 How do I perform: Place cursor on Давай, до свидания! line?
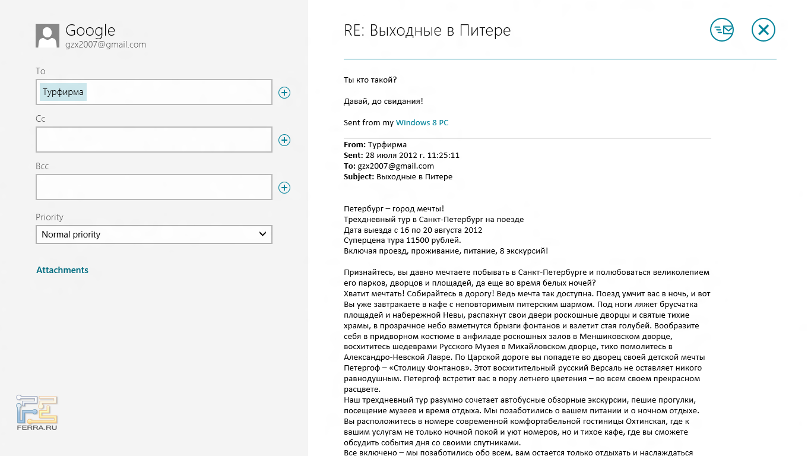click(x=384, y=102)
